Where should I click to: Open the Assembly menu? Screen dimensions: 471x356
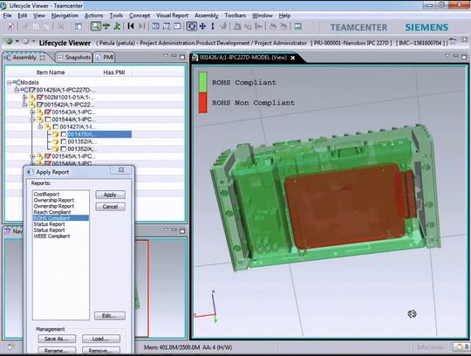point(207,16)
